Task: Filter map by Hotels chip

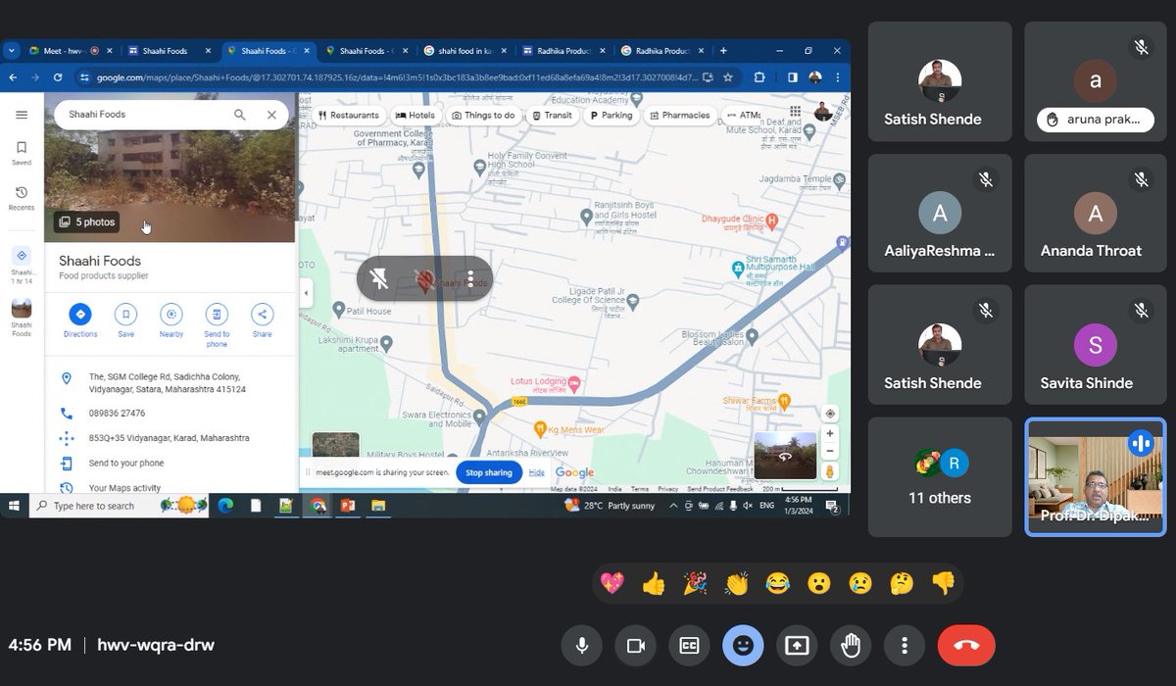Action: point(416,115)
